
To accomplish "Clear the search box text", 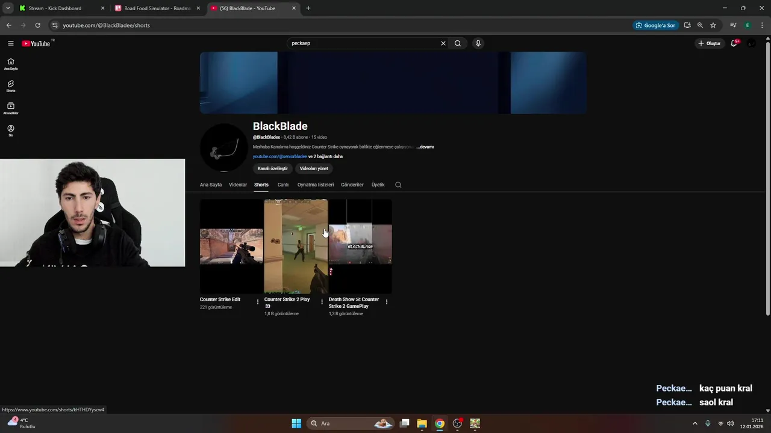I will pyautogui.click(x=443, y=43).
